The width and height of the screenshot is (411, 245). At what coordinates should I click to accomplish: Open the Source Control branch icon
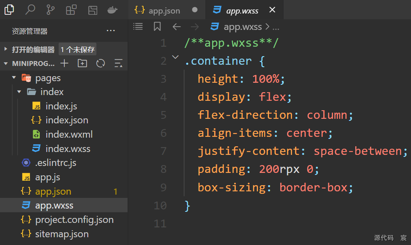point(50,10)
